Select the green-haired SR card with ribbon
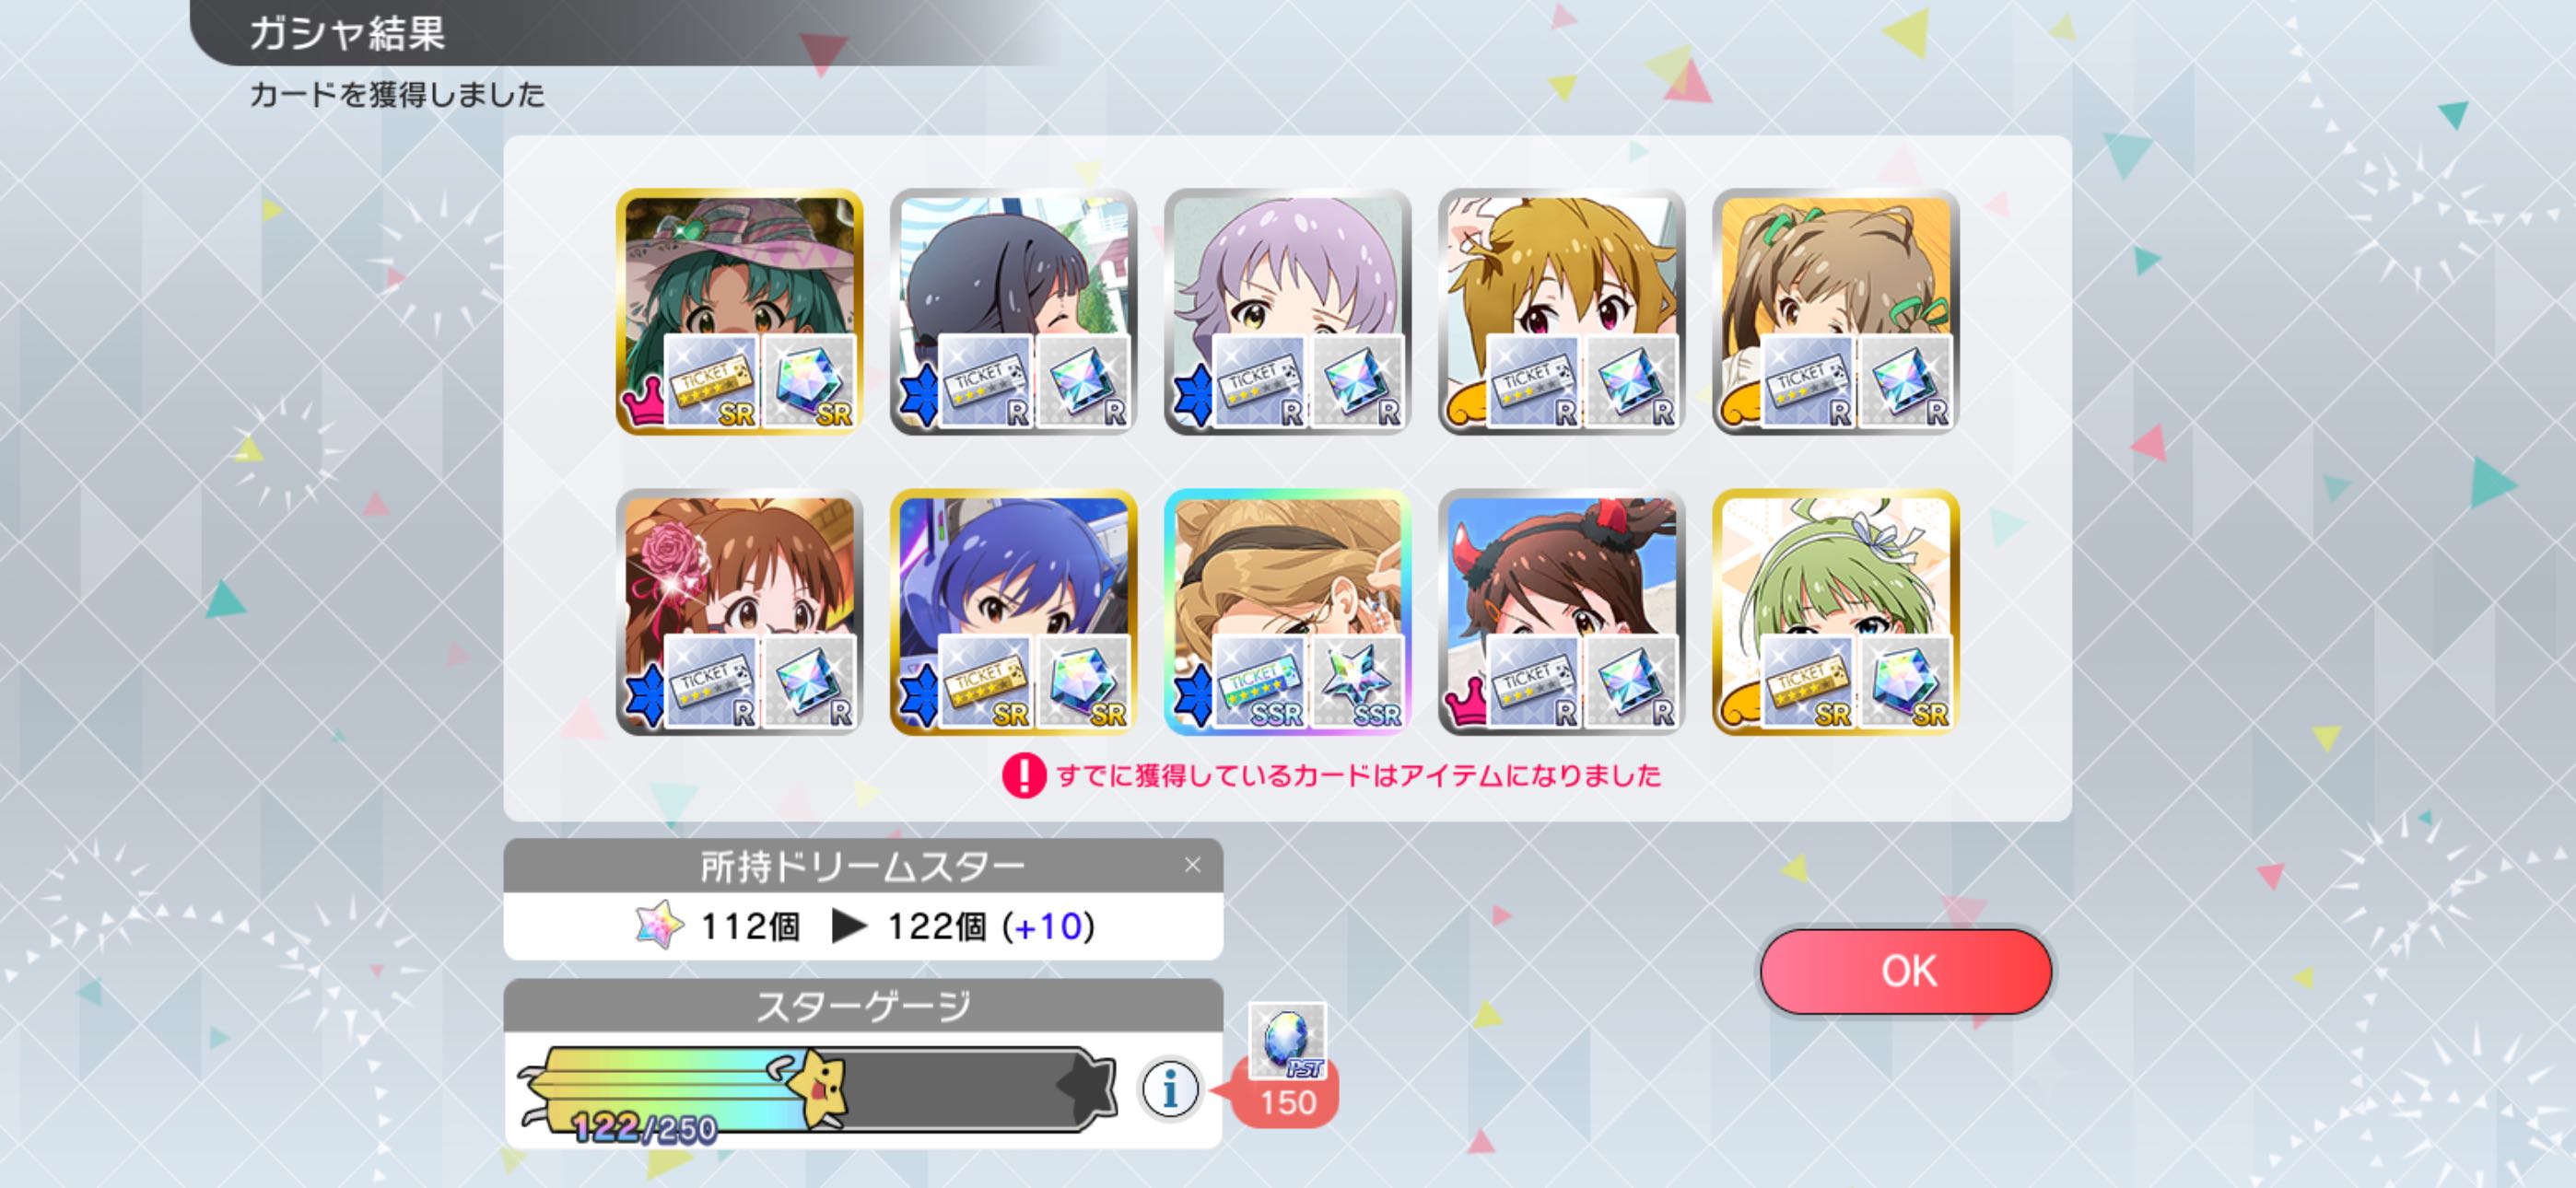This screenshot has width=2576, height=1188. point(1835,612)
